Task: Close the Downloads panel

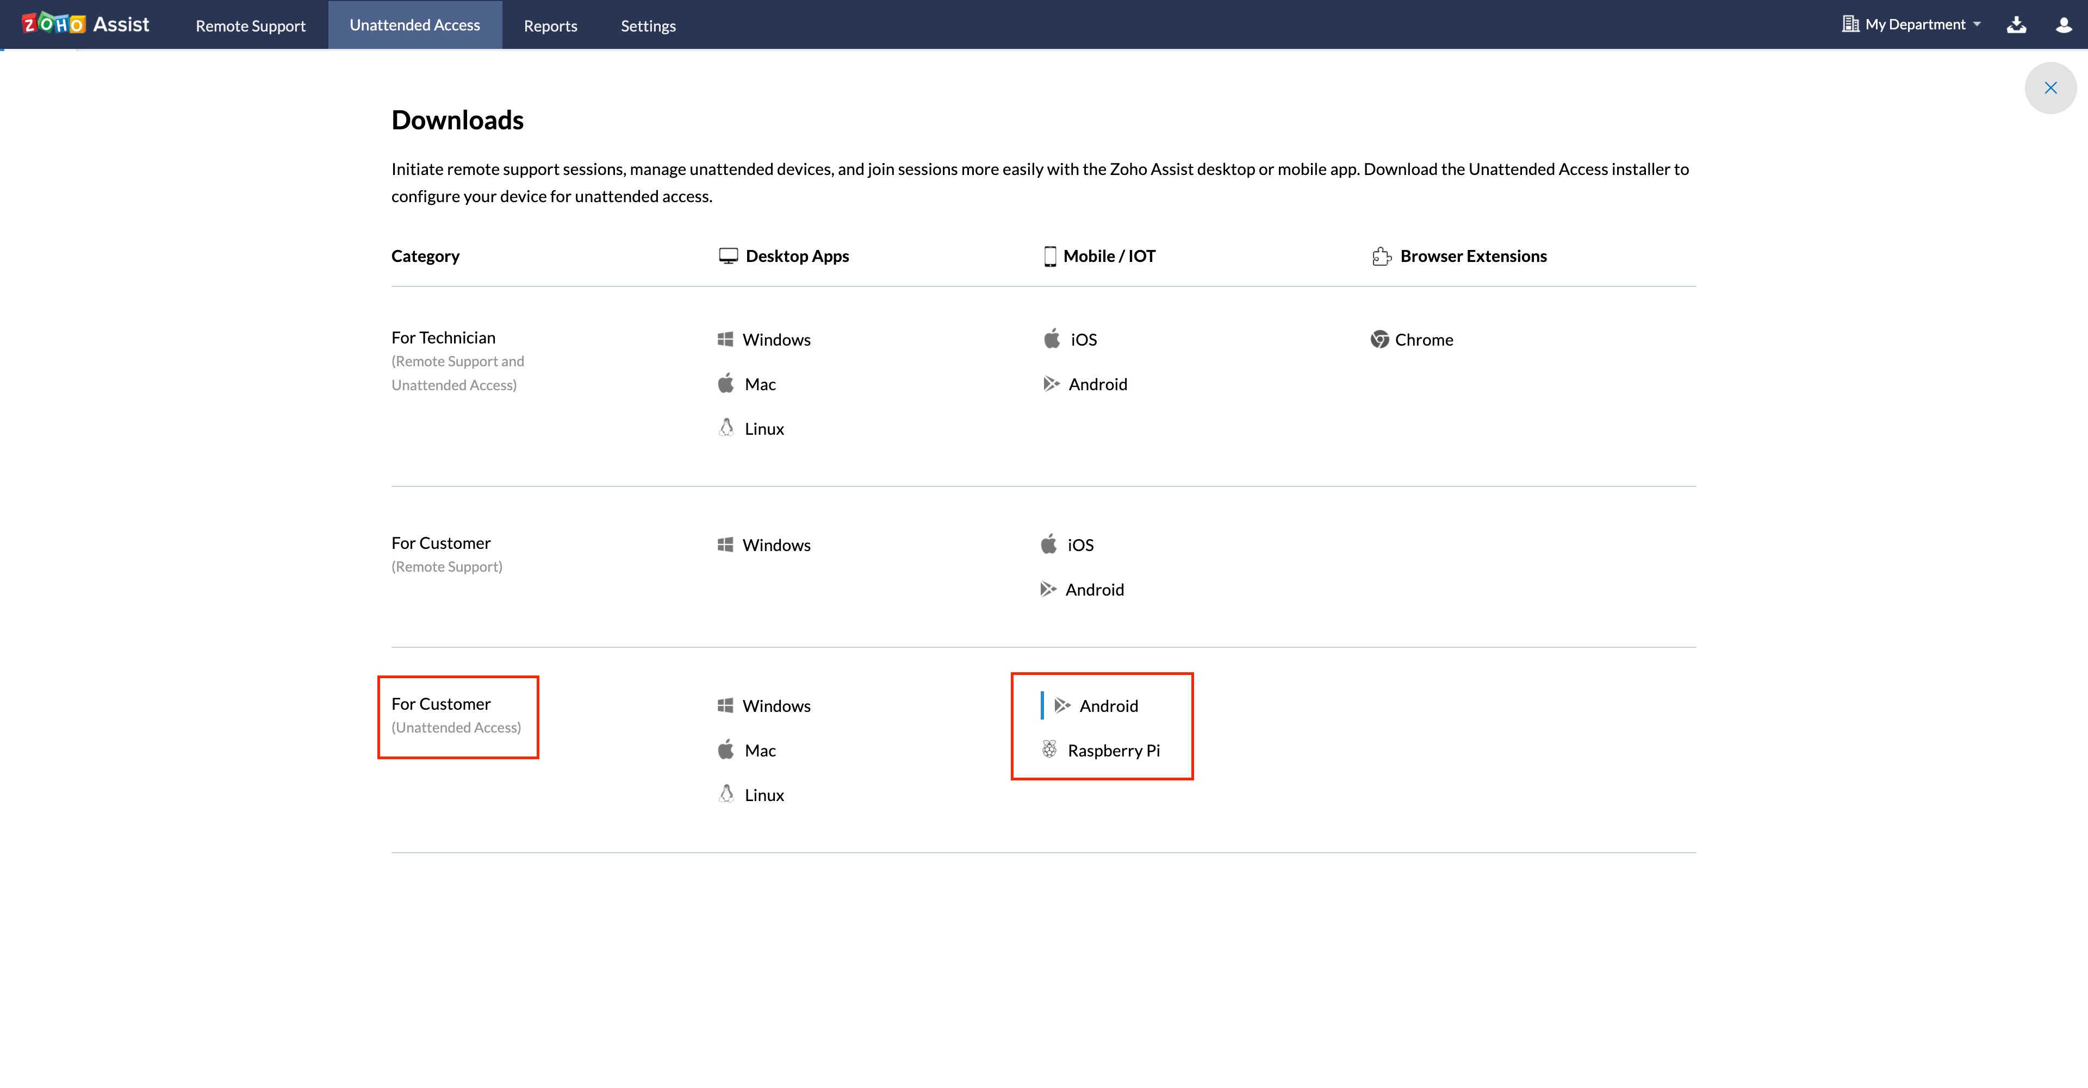Action: [2050, 88]
